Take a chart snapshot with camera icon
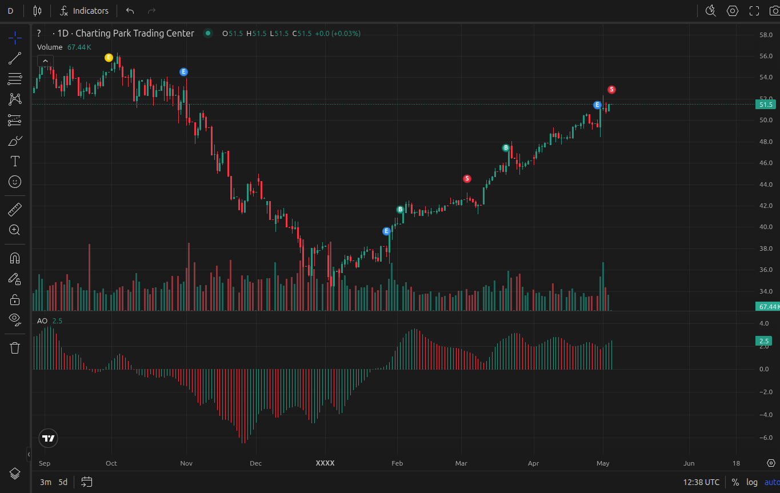Image resolution: width=780 pixels, height=493 pixels. 774,11
